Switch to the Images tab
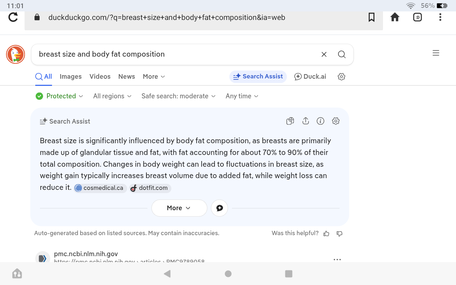Viewport: 456px width, 285px height. [x=71, y=77]
